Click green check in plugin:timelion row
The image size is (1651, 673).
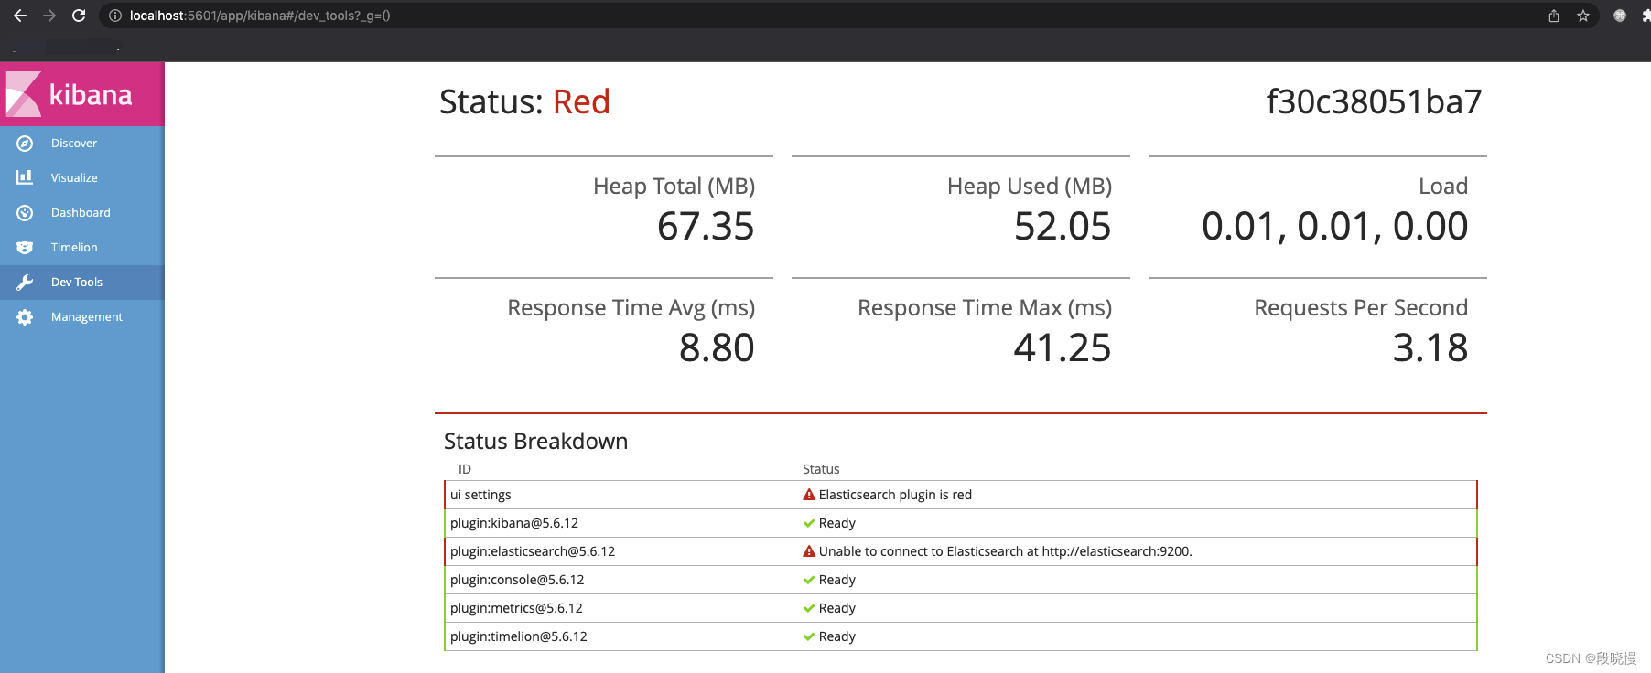click(x=809, y=636)
